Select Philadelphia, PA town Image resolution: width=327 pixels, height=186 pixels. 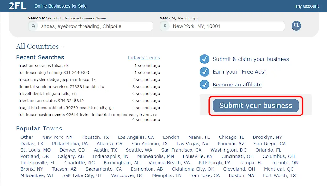[x=70, y=144]
